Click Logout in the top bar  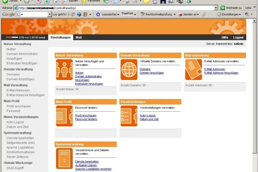pos(238,37)
